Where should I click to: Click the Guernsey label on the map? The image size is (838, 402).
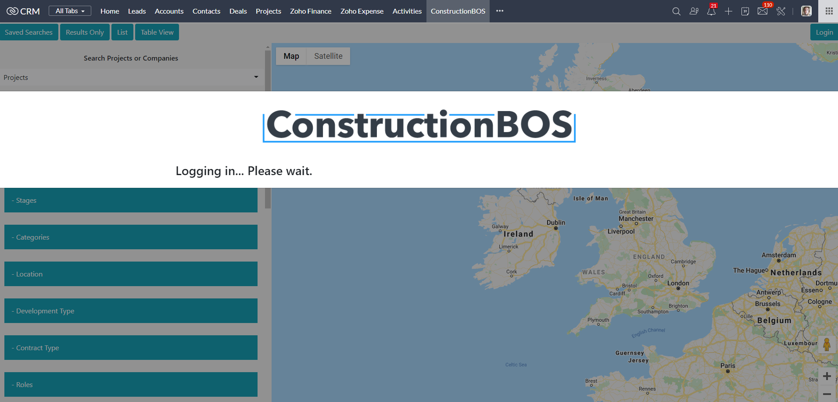pos(630,353)
